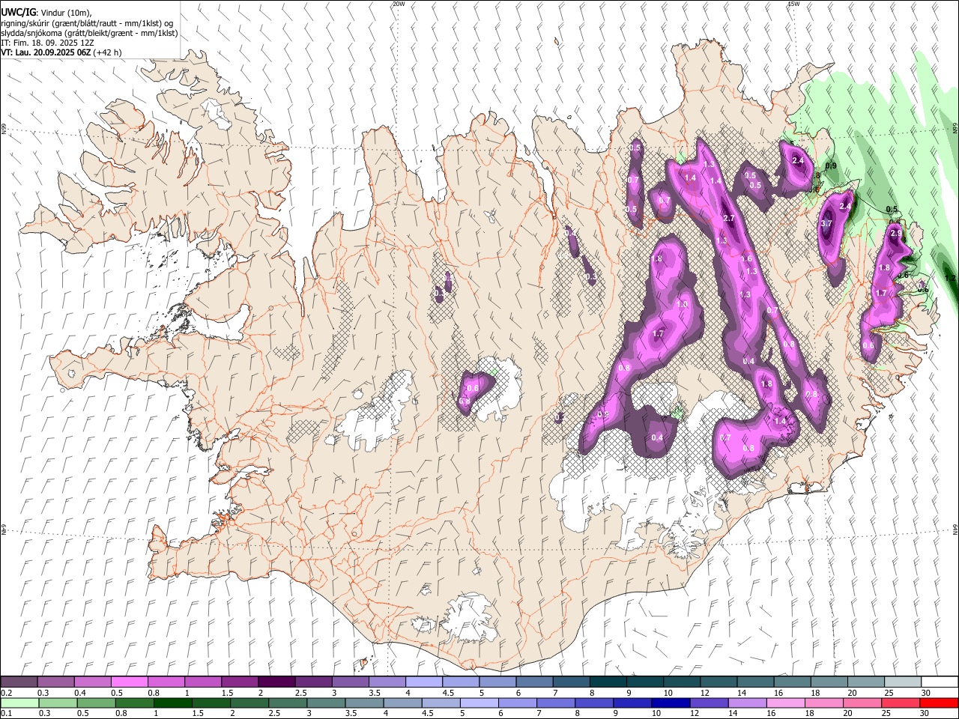Click the '20W' longitude label
The height and width of the screenshot is (719, 959).
399,4
